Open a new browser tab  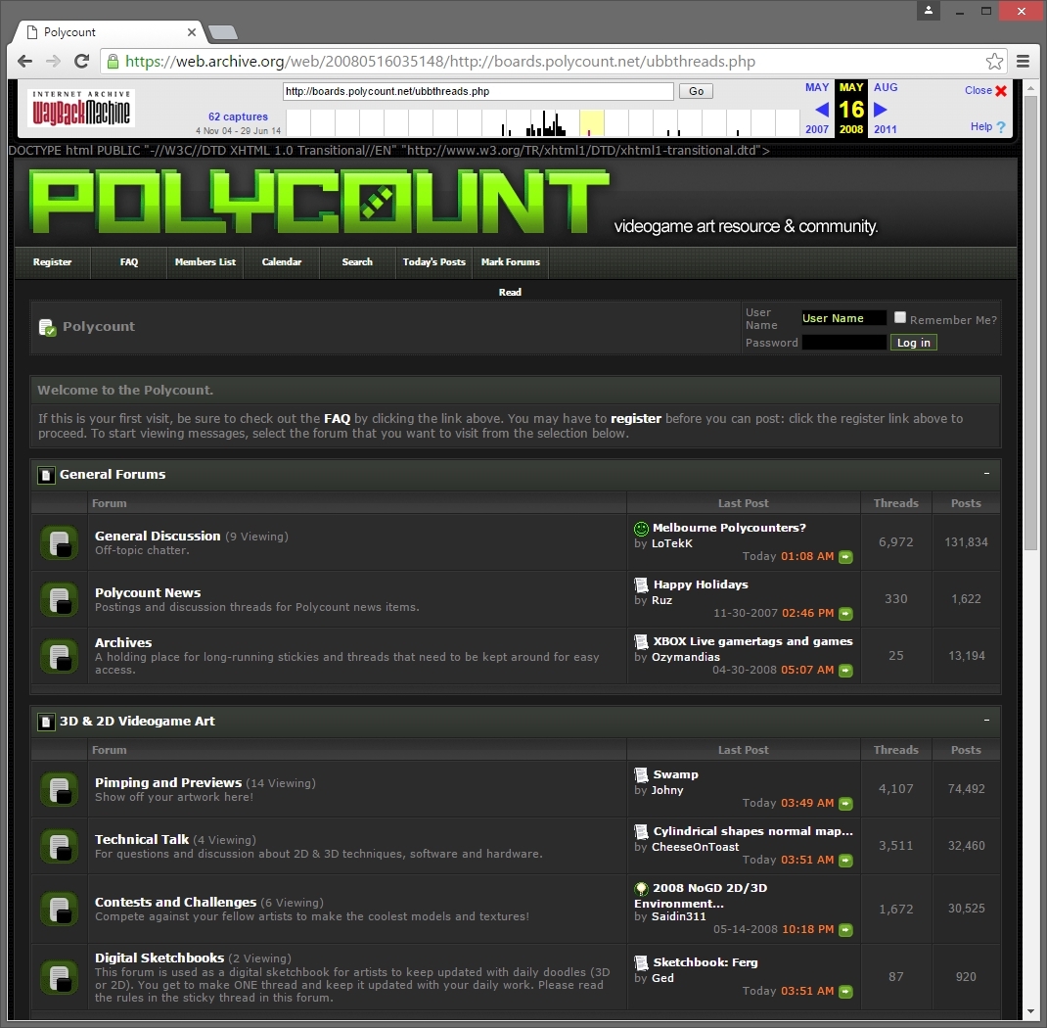click(223, 32)
